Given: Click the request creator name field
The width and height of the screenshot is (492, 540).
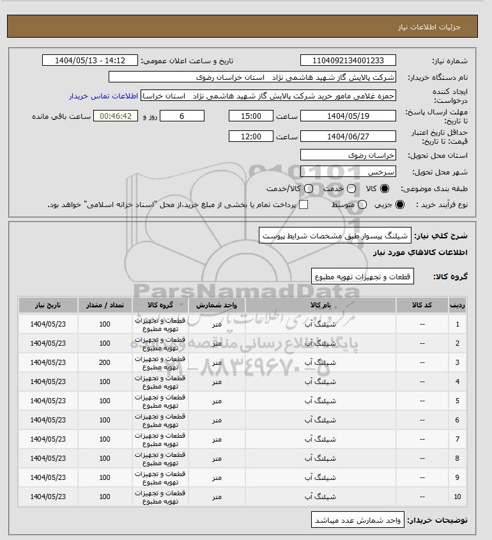Looking at the screenshot, I should click(268, 95).
